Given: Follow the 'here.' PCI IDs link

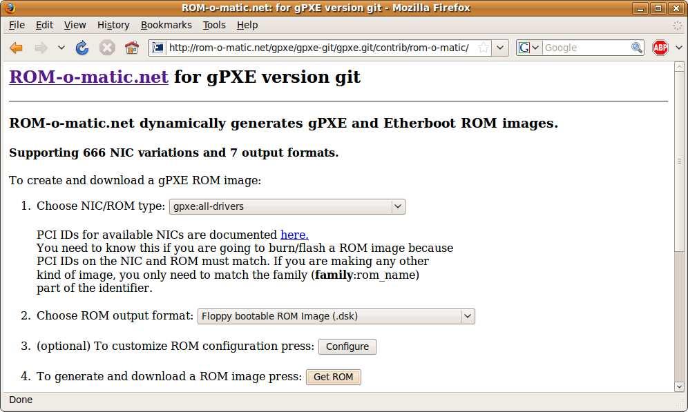Looking at the screenshot, I should click(294, 235).
